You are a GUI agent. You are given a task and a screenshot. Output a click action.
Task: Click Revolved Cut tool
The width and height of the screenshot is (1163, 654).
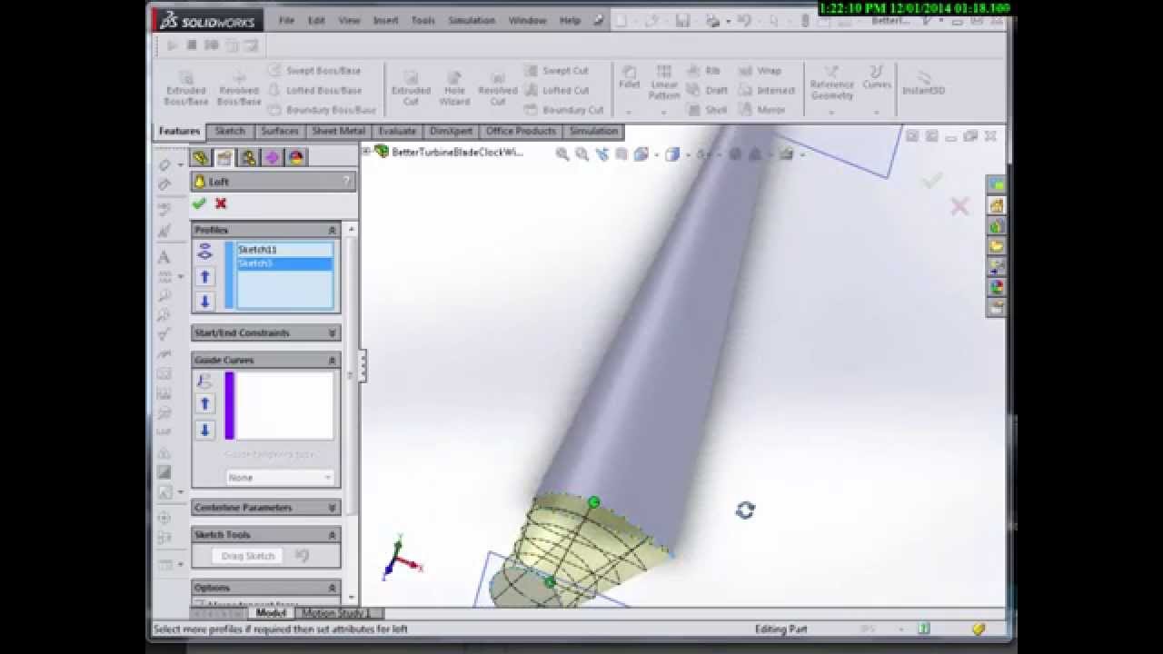[x=498, y=89]
